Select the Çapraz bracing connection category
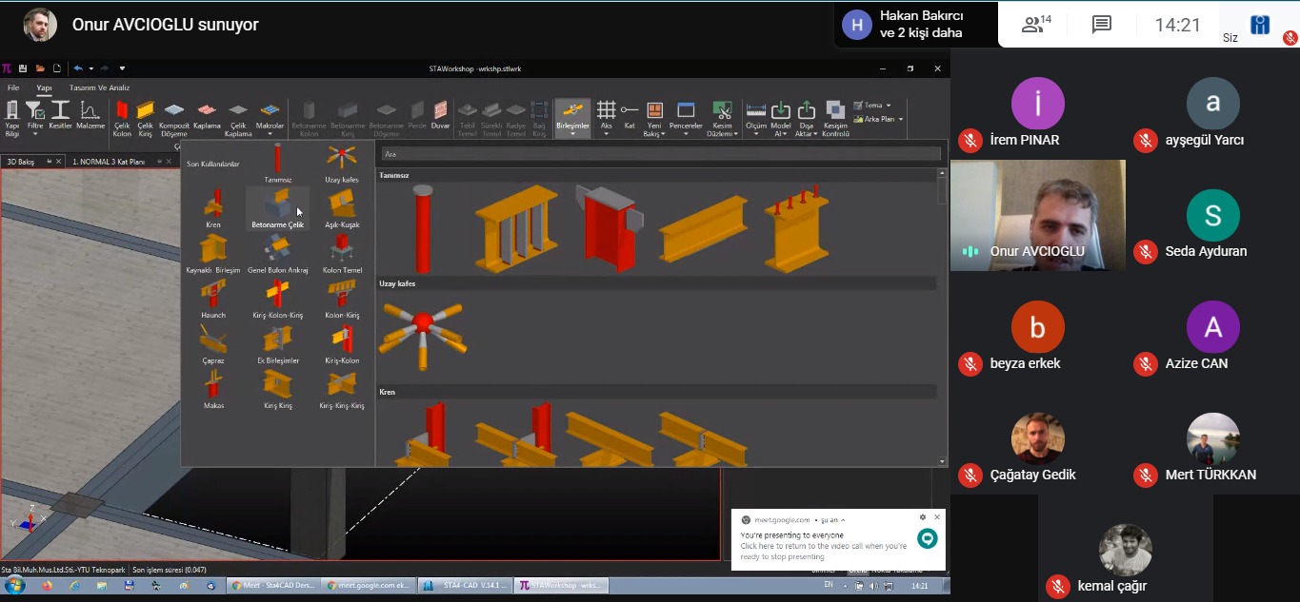 [x=213, y=345]
